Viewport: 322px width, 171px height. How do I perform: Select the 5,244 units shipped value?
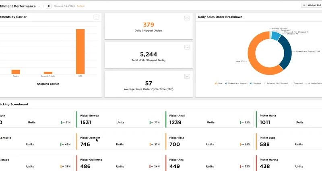coord(149,54)
